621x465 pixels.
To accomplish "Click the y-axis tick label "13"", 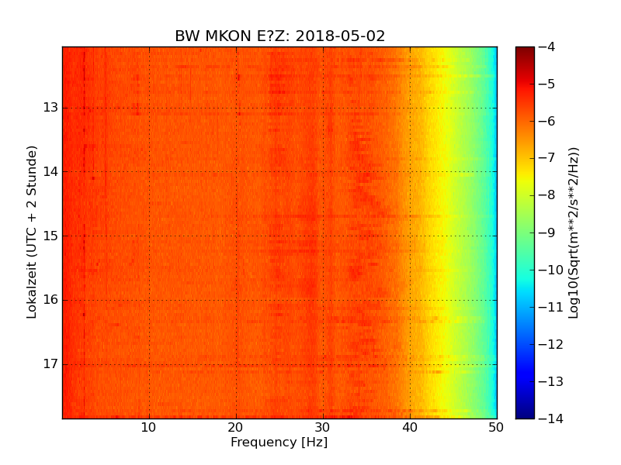I will [x=50, y=108].
